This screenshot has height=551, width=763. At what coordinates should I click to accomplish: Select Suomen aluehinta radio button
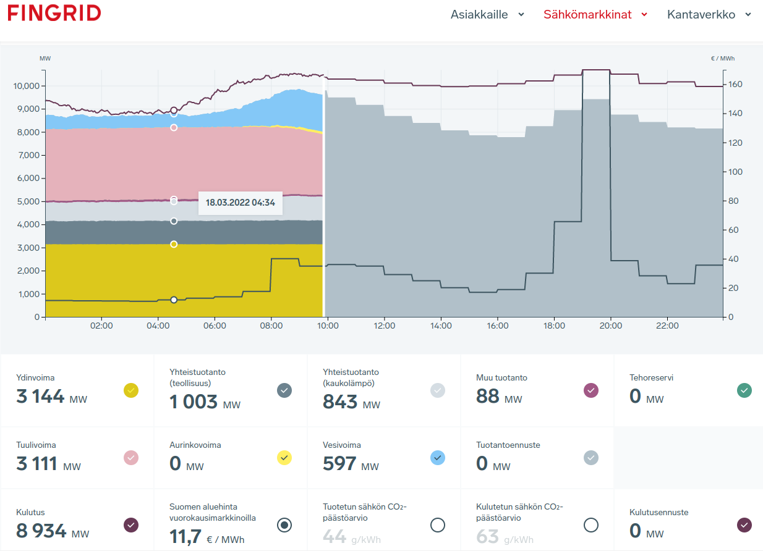[284, 525]
